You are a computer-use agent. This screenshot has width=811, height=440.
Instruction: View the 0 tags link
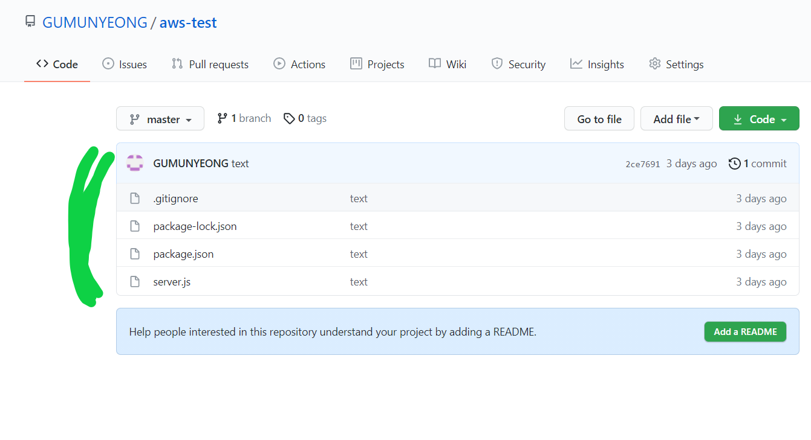[x=305, y=118]
